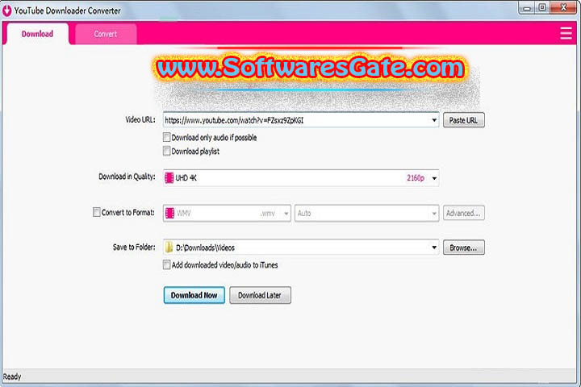
Task: Maximize the application window
Action: point(541,7)
